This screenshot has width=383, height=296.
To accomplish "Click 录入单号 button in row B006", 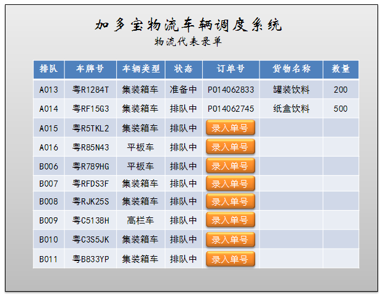I will coord(231,166).
